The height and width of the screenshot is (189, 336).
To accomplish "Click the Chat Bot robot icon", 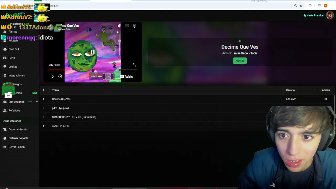I will 5,49.
